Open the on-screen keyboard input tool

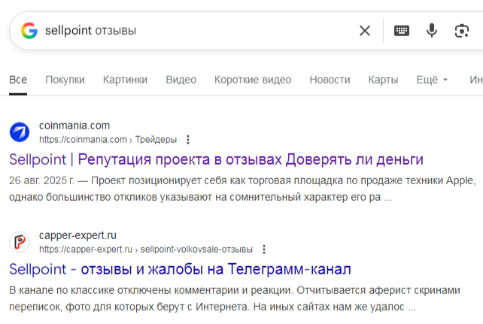click(x=402, y=31)
